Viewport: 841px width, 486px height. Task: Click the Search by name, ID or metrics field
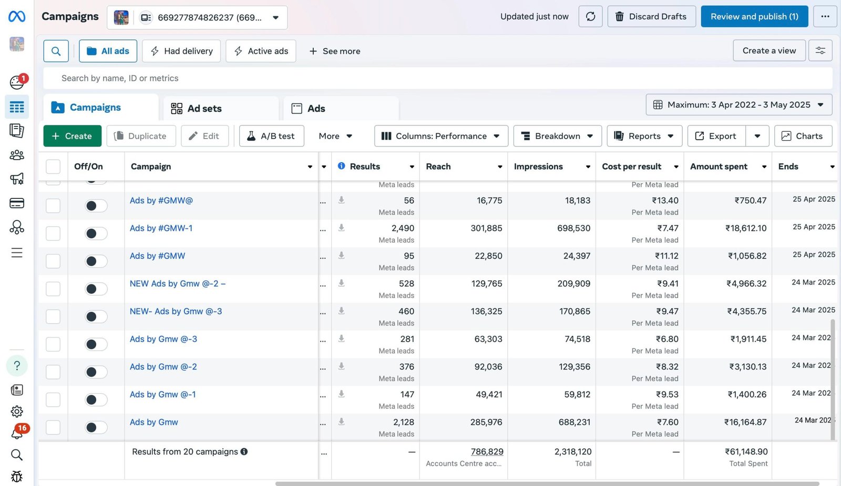tap(438, 78)
